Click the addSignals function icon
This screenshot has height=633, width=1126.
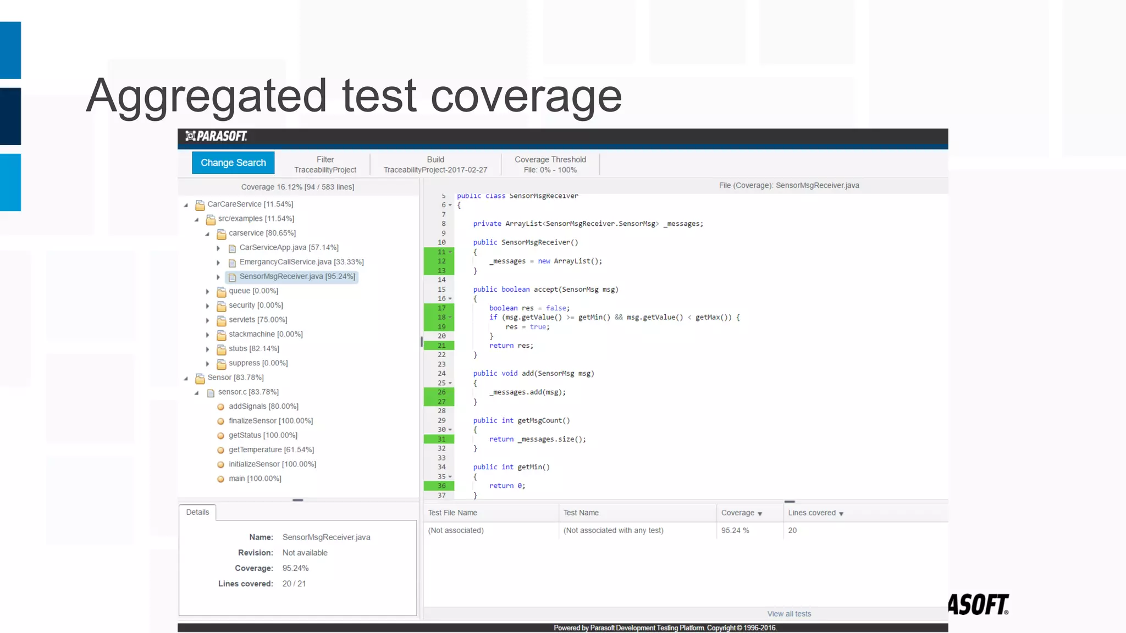[x=220, y=407]
